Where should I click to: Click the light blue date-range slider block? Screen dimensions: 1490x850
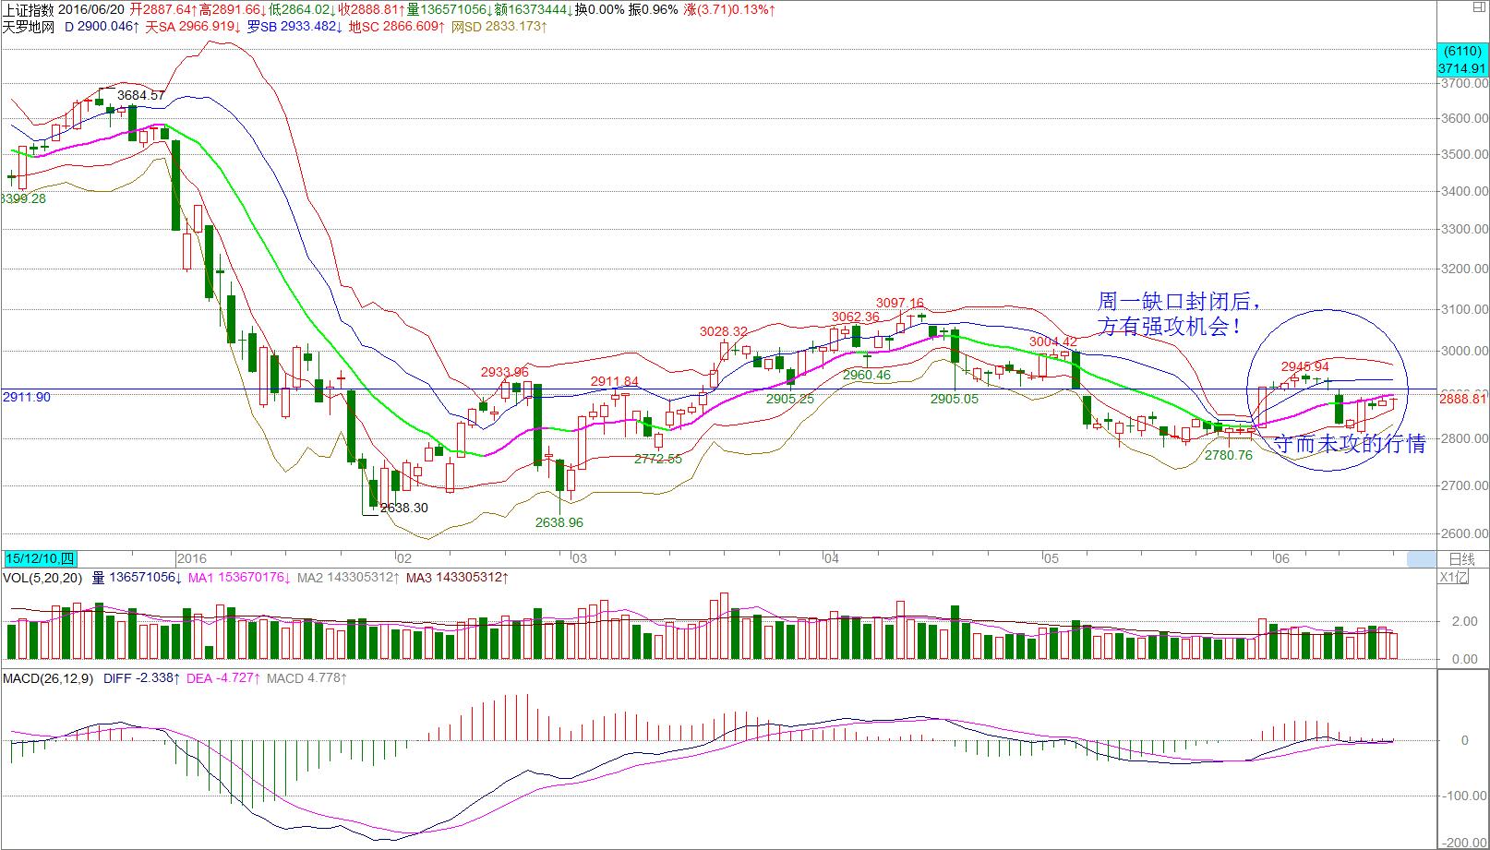(1422, 558)
